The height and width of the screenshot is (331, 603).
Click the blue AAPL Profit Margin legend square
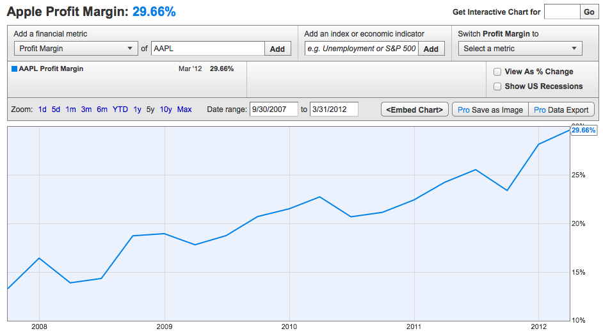pos(15,69)
